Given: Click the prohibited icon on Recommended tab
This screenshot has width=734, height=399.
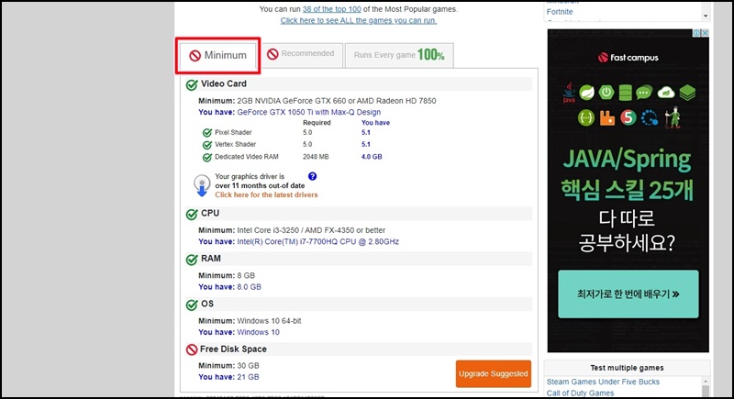Looking at the screenshot, I should click(272, 54).
